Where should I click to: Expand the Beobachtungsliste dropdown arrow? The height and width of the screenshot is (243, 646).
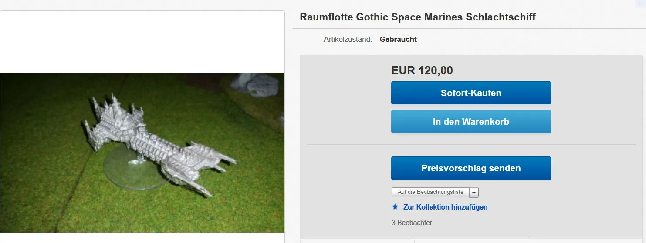474,192
